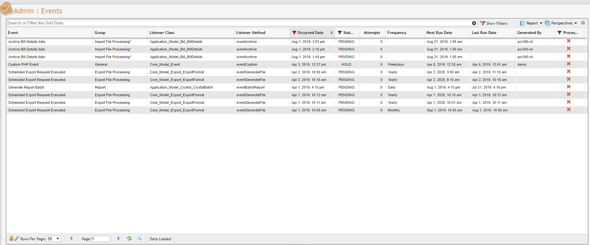Clear the search field with X icon
Viewport: 590px width, 245px height.
(x=474, y=23)
